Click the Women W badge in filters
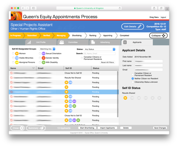The width and height of the screenshot is (178, 147). click(x=17, y=53)
